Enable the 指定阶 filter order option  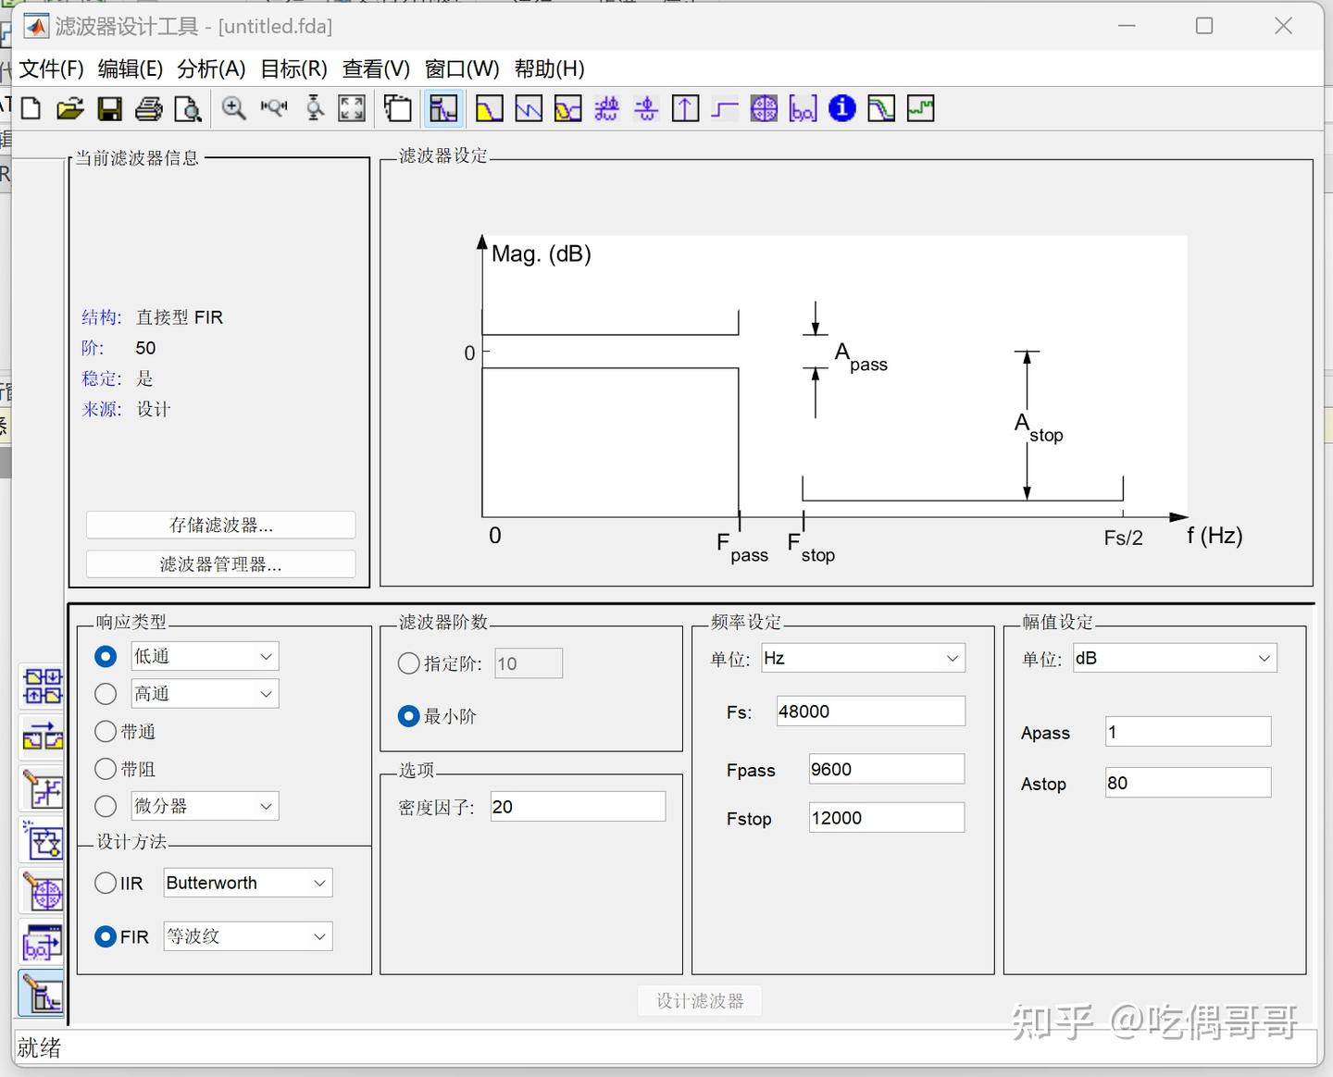click(408, 662)
